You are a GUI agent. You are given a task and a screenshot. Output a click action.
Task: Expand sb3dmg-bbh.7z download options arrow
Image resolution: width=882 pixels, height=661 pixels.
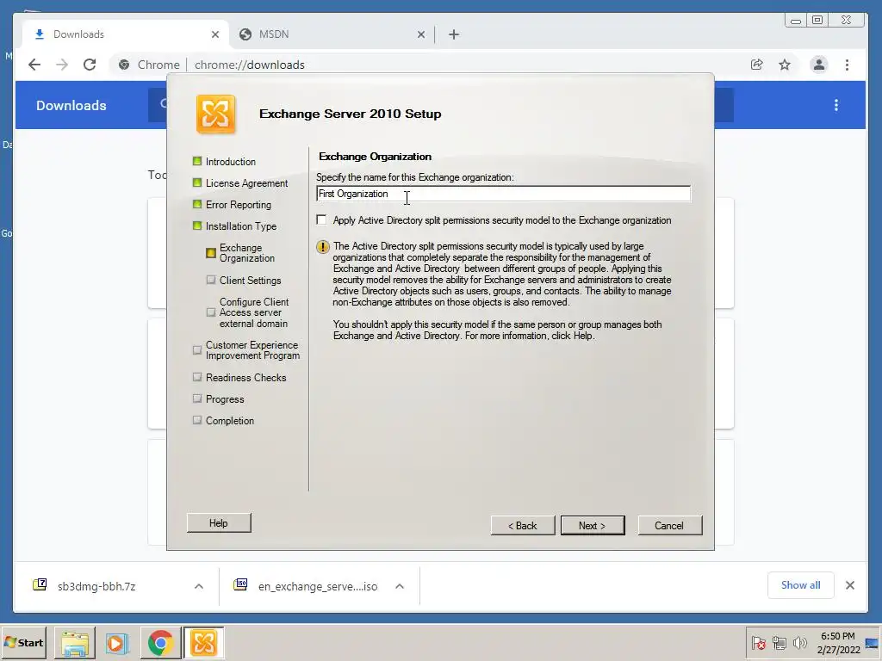(x=199, y=586)
